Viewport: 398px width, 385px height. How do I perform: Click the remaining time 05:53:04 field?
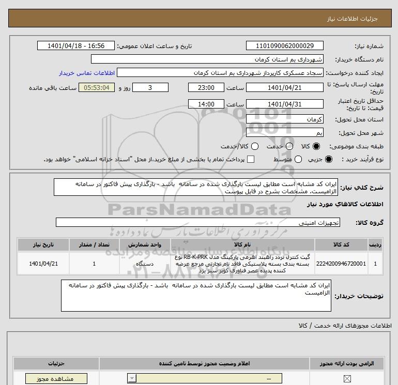pyautogui.click(x=97, y=87)
